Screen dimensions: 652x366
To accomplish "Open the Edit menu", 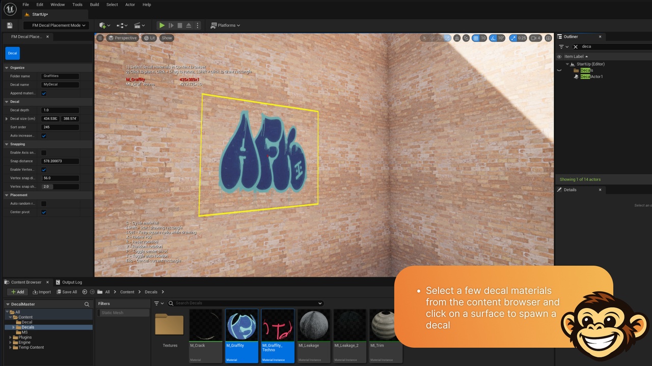I will [40, 5].
